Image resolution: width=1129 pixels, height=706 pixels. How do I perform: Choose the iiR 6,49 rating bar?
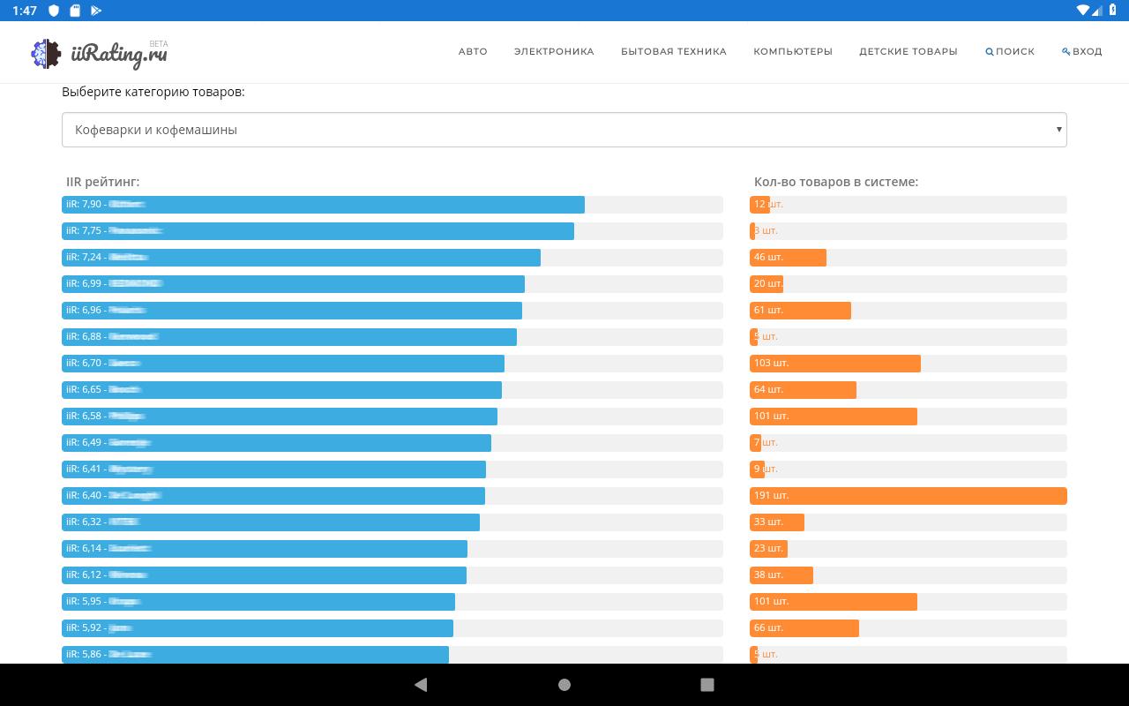click(276, 443)
